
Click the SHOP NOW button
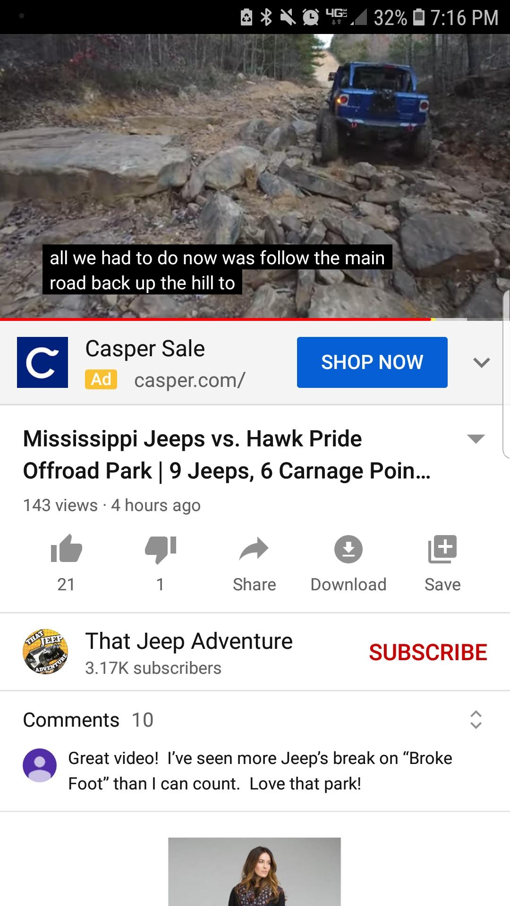[x=372, y=362]
